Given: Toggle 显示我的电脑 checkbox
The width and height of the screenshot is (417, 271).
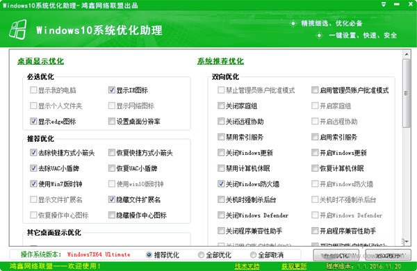Looking at the screenshot, I should coord(33,90).
